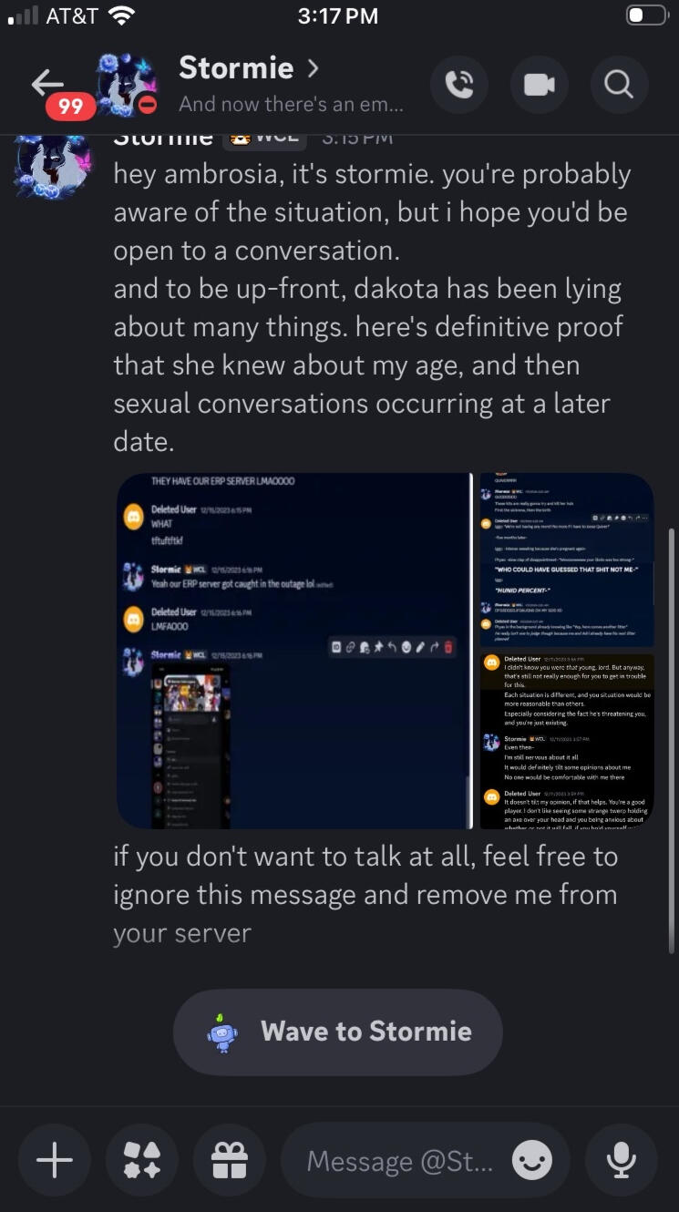Image resolution: width=679 pixels, height=1212 pixels.
Task: Expand Stormie profile chevron in header
Action: [314, 68]
